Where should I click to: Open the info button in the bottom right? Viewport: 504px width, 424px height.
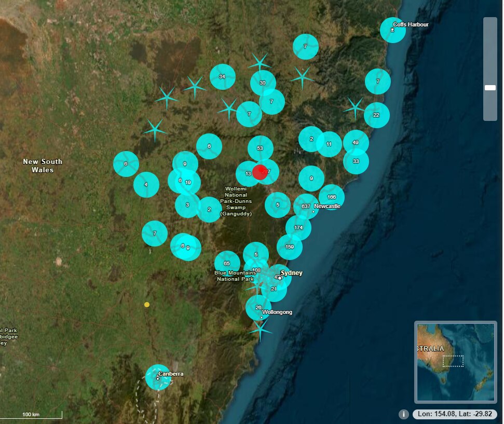(x=404, y=414)
